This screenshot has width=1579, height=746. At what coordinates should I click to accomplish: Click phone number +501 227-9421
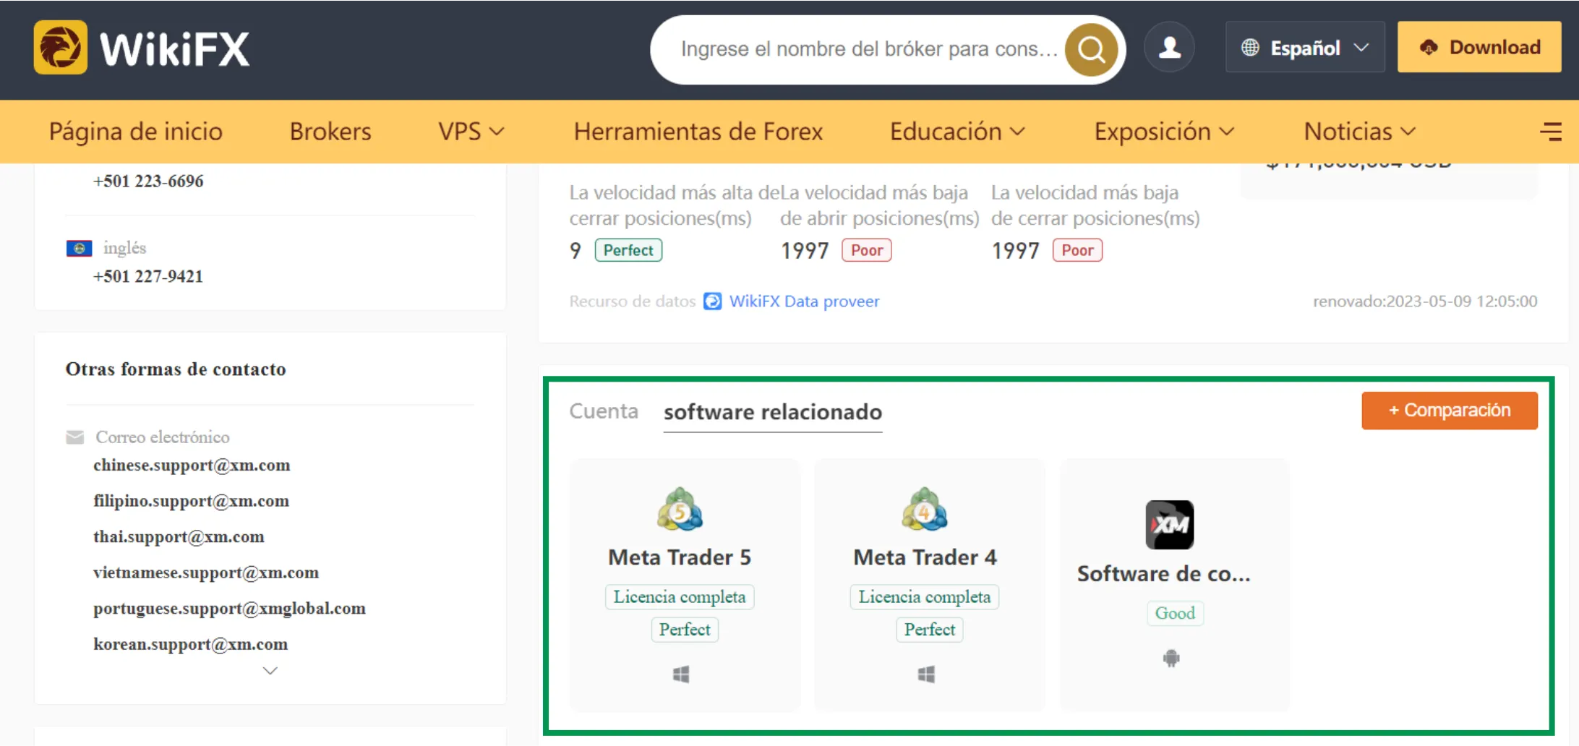[148, 277]
